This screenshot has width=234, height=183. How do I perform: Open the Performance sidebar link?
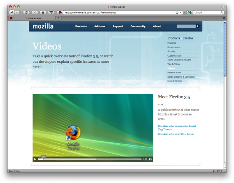tap(174, 47)
